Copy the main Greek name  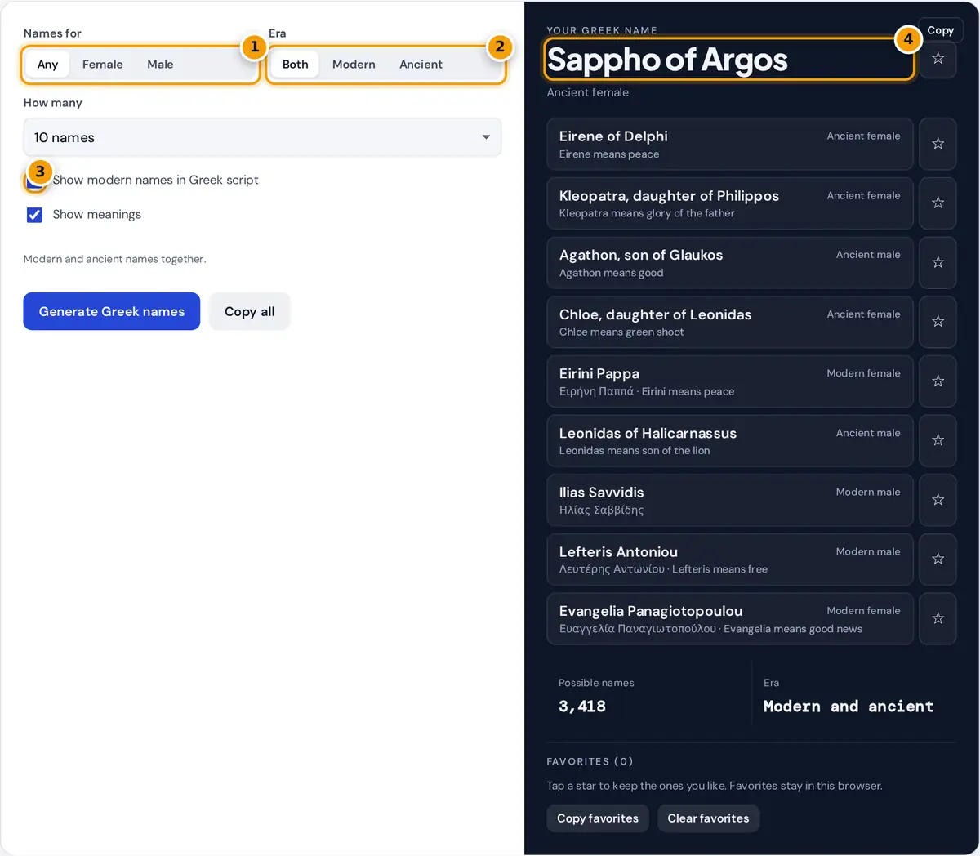941,30
